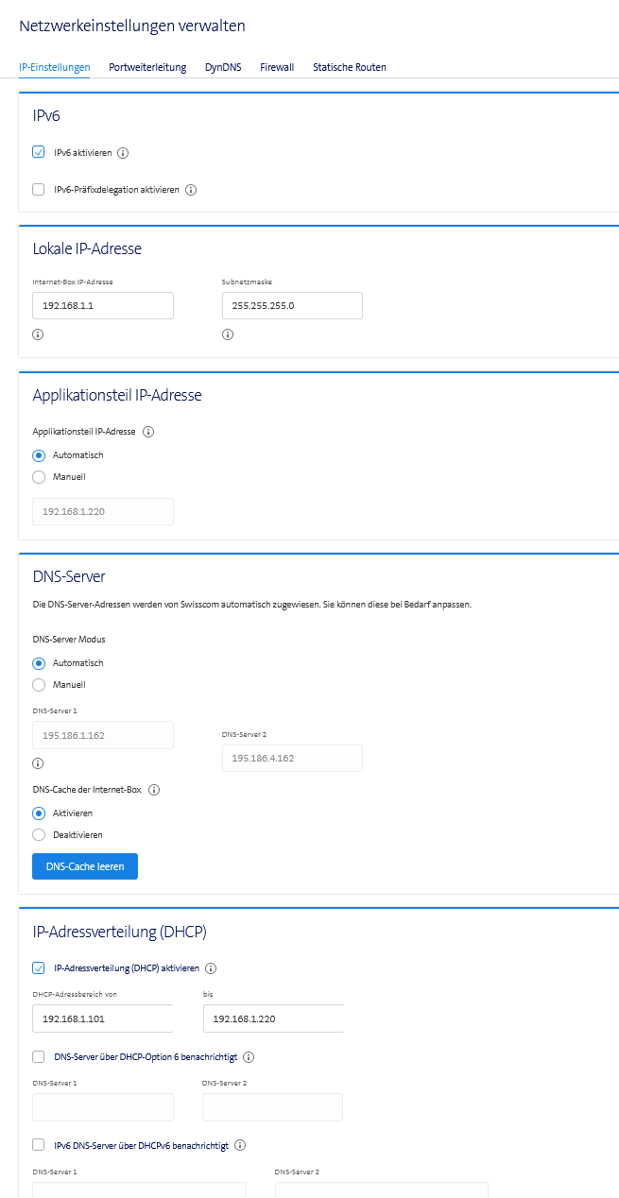Go to the Statische Routen tab
619x1198 pixels.
tap(349, 67)
